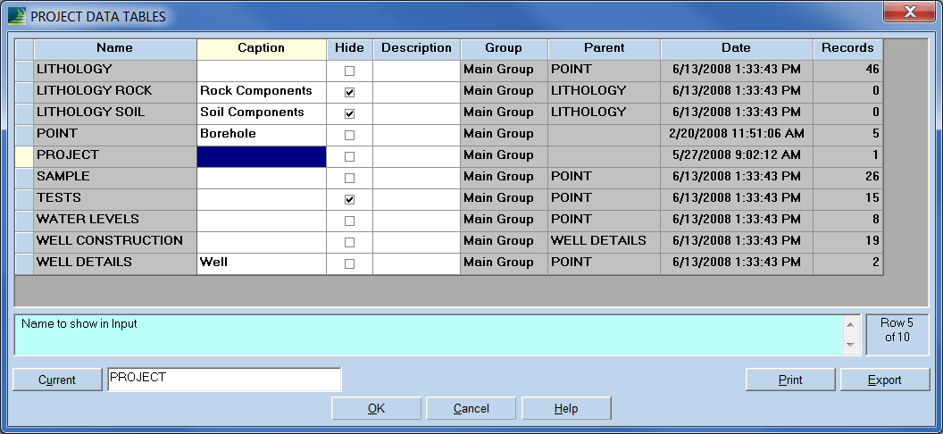Check Hide box for WELL DETAILS
943x434 pixels.
[x=349, y=263]
